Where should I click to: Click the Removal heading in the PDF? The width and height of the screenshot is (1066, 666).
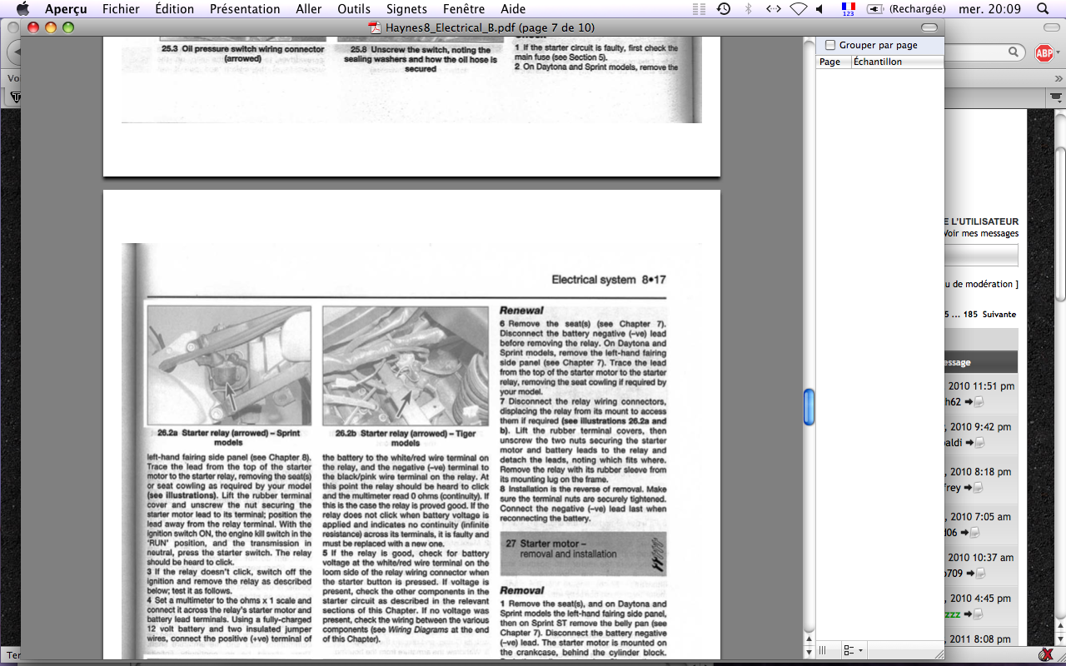[x=521, y=590]
